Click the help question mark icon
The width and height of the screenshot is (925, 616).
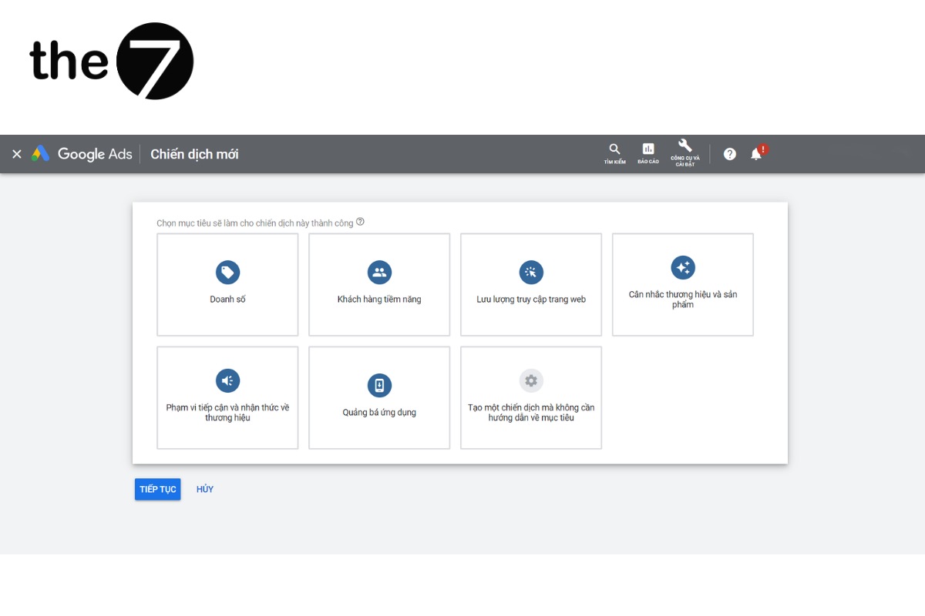pos(730,154)
